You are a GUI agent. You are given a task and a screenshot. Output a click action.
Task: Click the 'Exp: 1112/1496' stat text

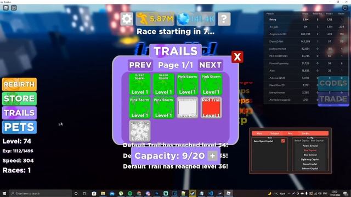(x=18, y=151)
